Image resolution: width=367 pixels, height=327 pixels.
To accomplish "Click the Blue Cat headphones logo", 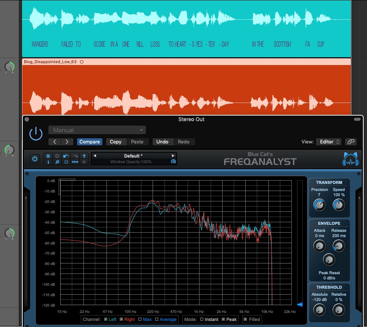I will point(350,159).
